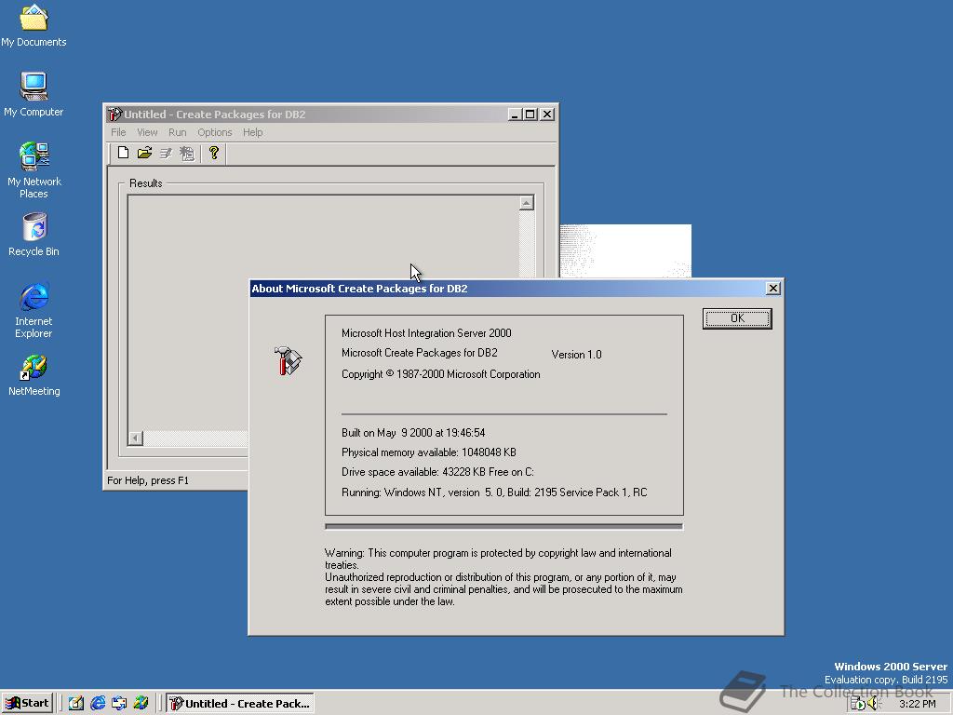Click the Create Packages title bar icon
953x715 pixels.
coord(114,115)
